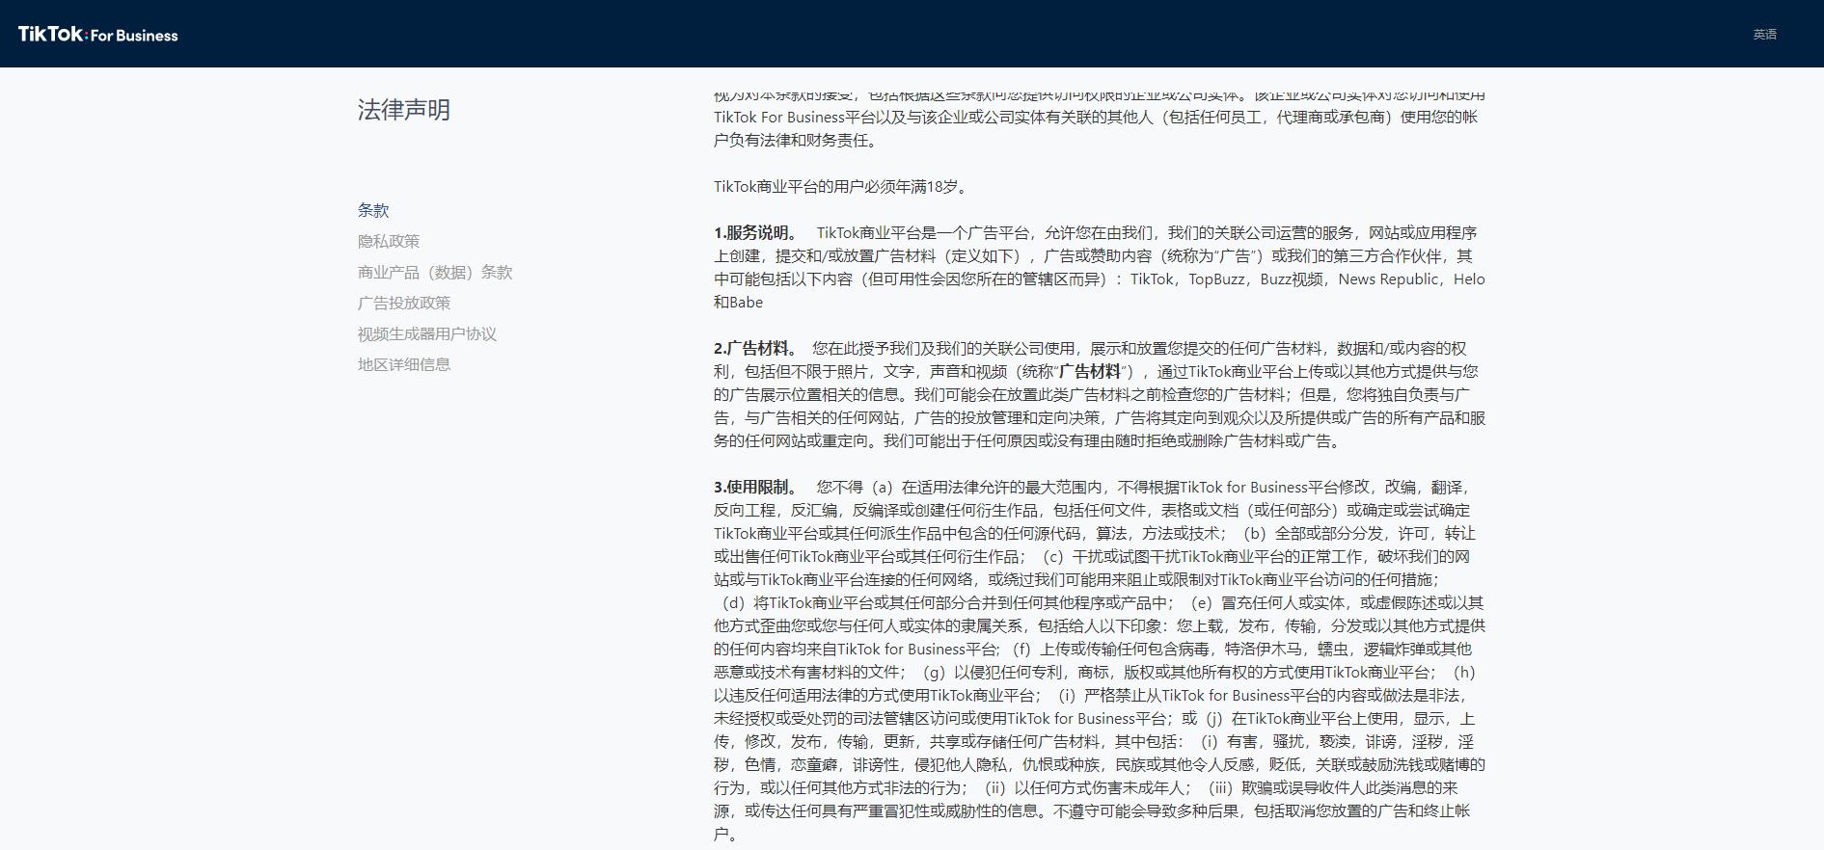Switch language via 英语 link
Screen dimensions: 1824x850
point(1764,35)
